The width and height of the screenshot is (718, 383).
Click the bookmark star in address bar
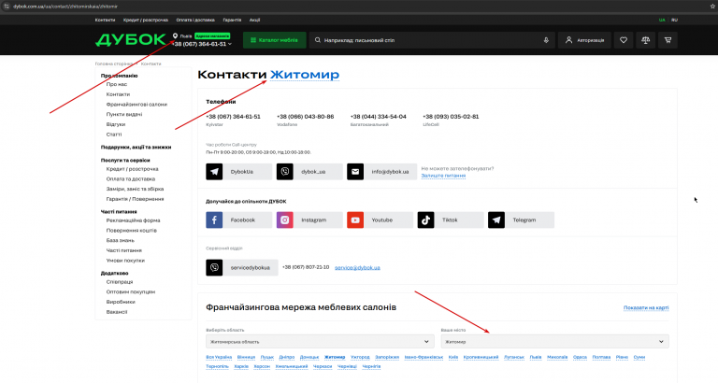tap(712, 7)
